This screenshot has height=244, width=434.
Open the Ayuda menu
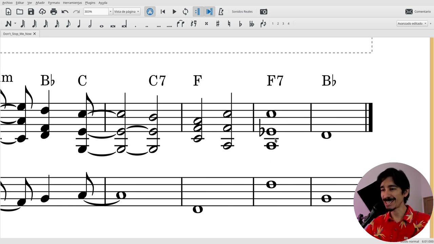click(x=103, y=3)
